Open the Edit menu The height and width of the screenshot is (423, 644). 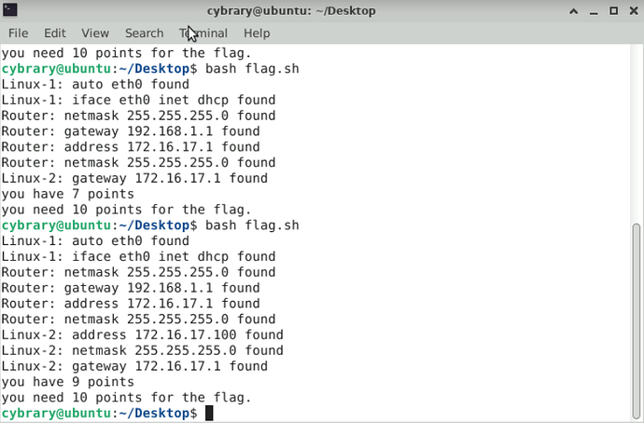(x=55, y=33)
